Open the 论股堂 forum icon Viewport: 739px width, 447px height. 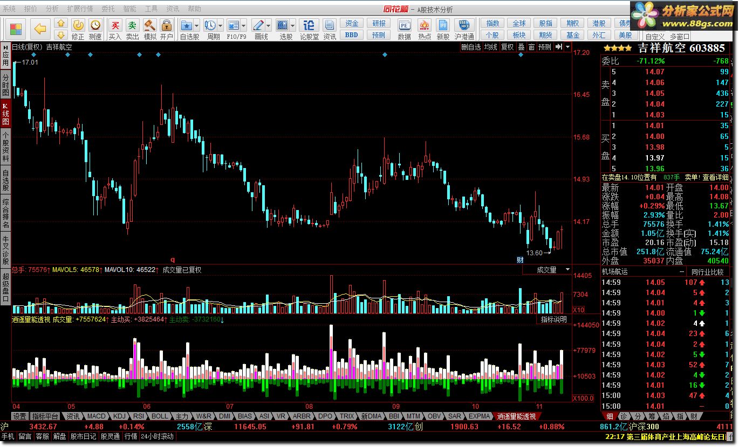click(309, 25)
